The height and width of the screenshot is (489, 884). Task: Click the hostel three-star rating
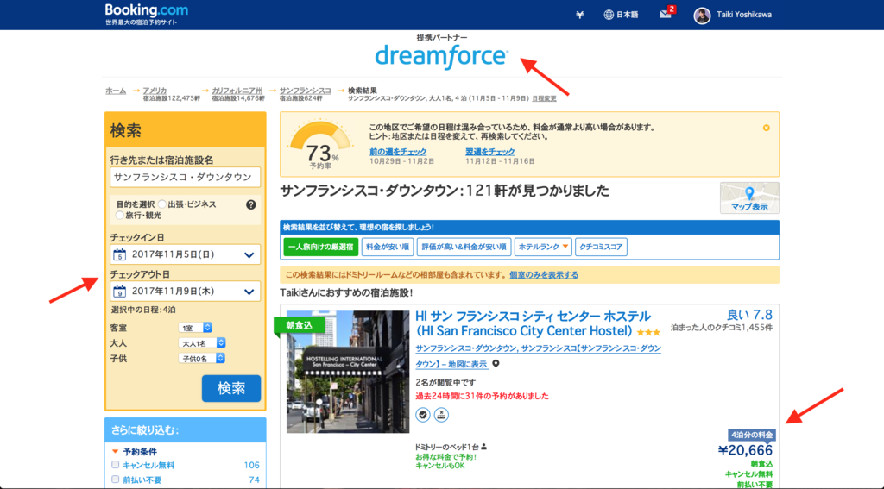click(x=648, y=332)
